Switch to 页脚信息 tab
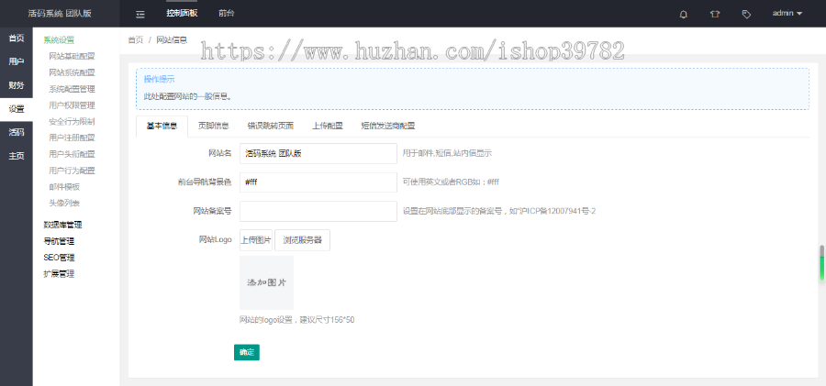The width and height of the screenshot is (826, 386). tap(213, 126)
